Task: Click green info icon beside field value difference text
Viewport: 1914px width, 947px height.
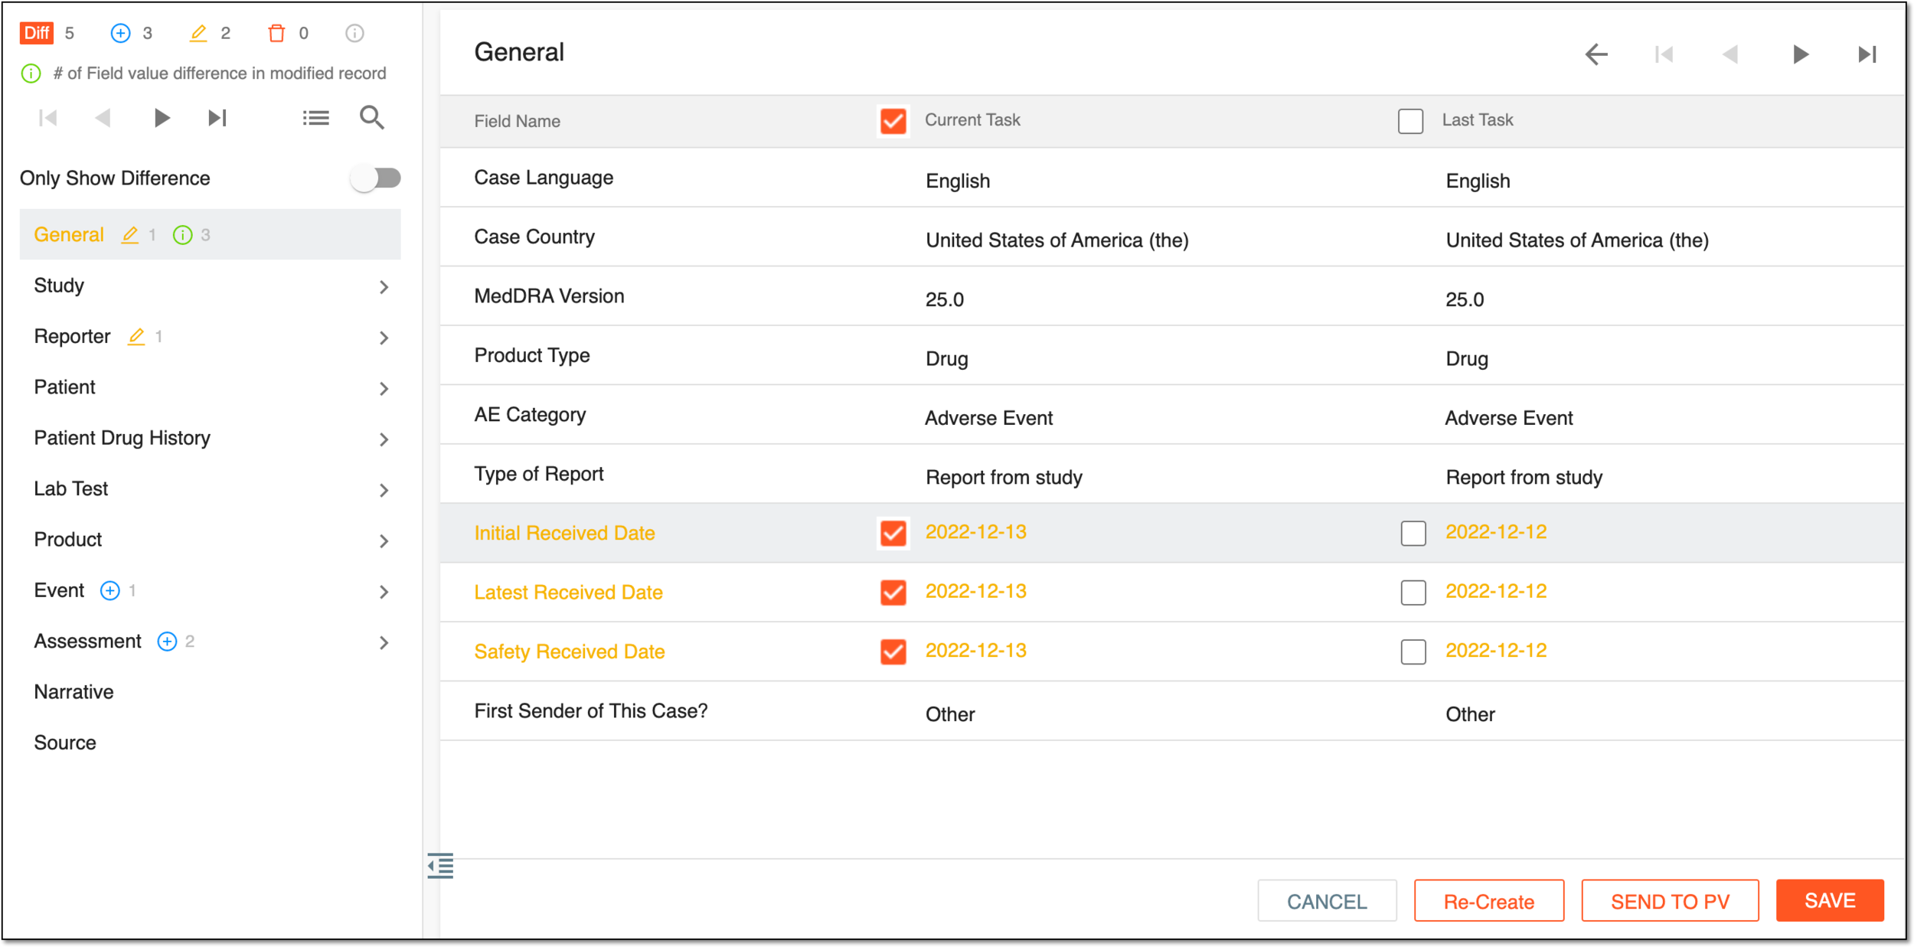Action: 31,73
